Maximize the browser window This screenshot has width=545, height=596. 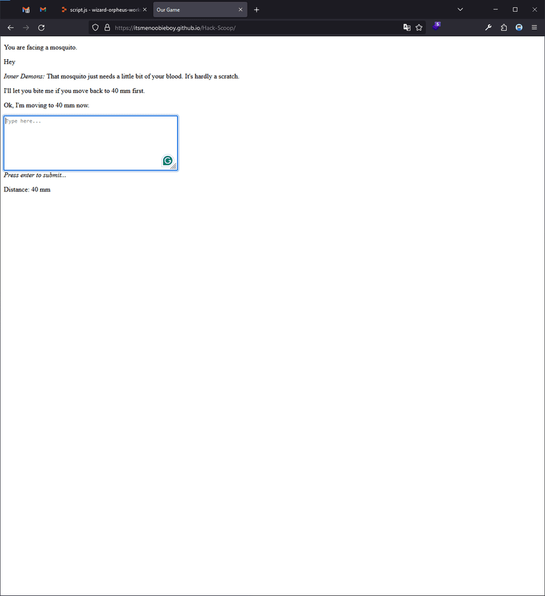tap(515, 9)
